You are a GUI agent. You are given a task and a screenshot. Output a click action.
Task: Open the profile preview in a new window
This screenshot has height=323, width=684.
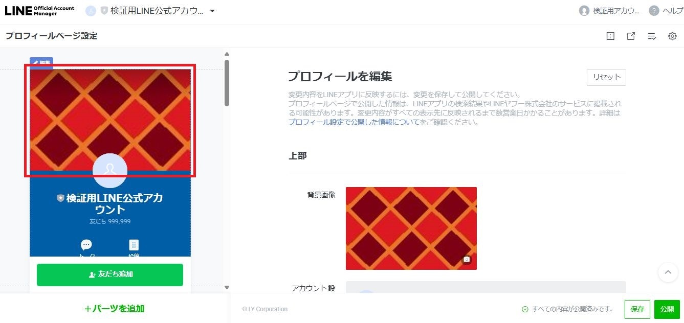[x=631, y=36]
